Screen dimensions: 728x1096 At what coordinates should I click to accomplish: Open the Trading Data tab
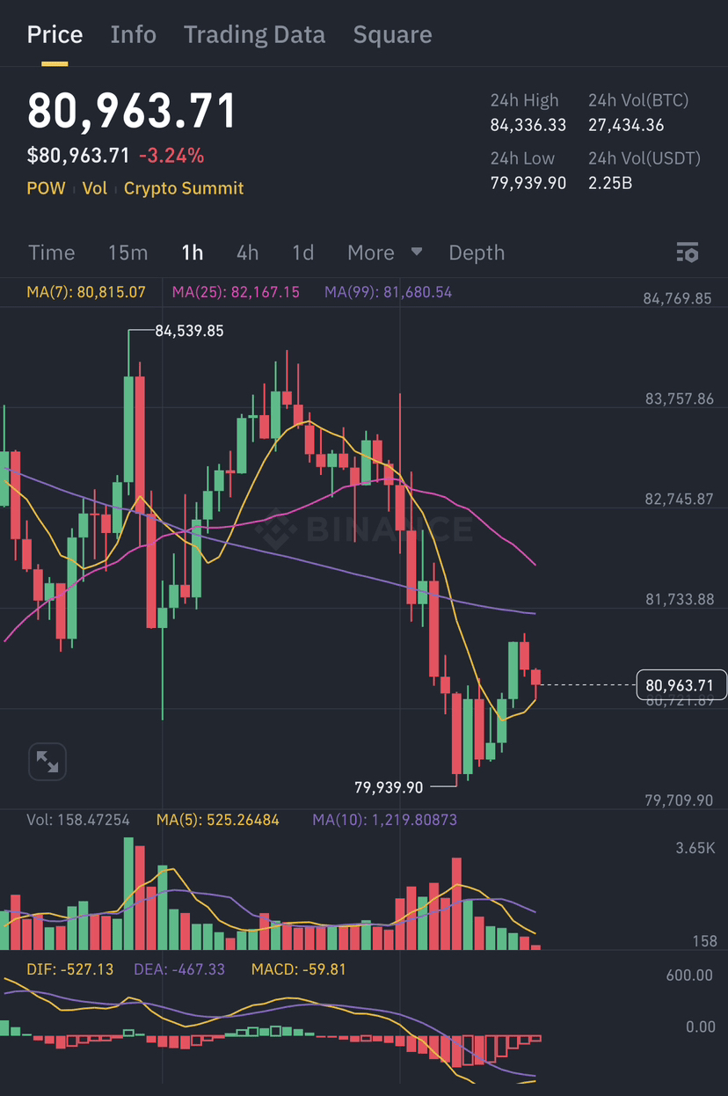tap(254, 35)
